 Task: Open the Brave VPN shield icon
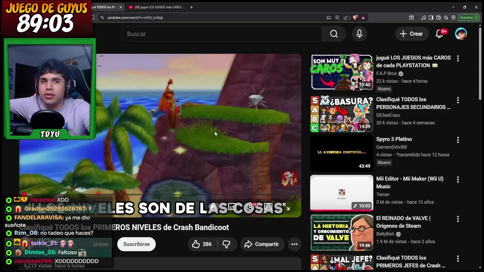pos(453,17)
